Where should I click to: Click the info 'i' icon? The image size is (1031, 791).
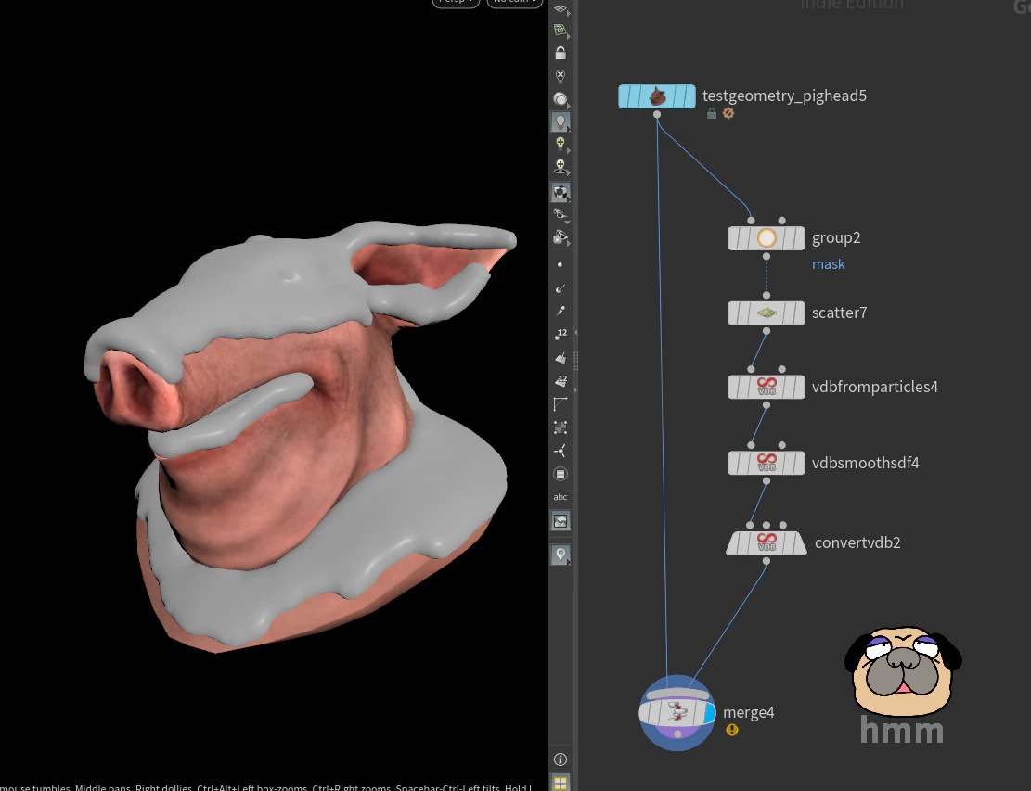click(x=561, y=759)
